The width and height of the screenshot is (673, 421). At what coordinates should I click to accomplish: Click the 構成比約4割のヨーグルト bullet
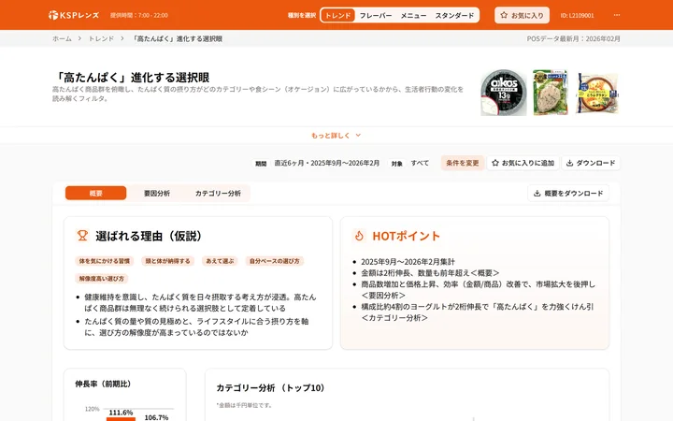tap(478, 312)
